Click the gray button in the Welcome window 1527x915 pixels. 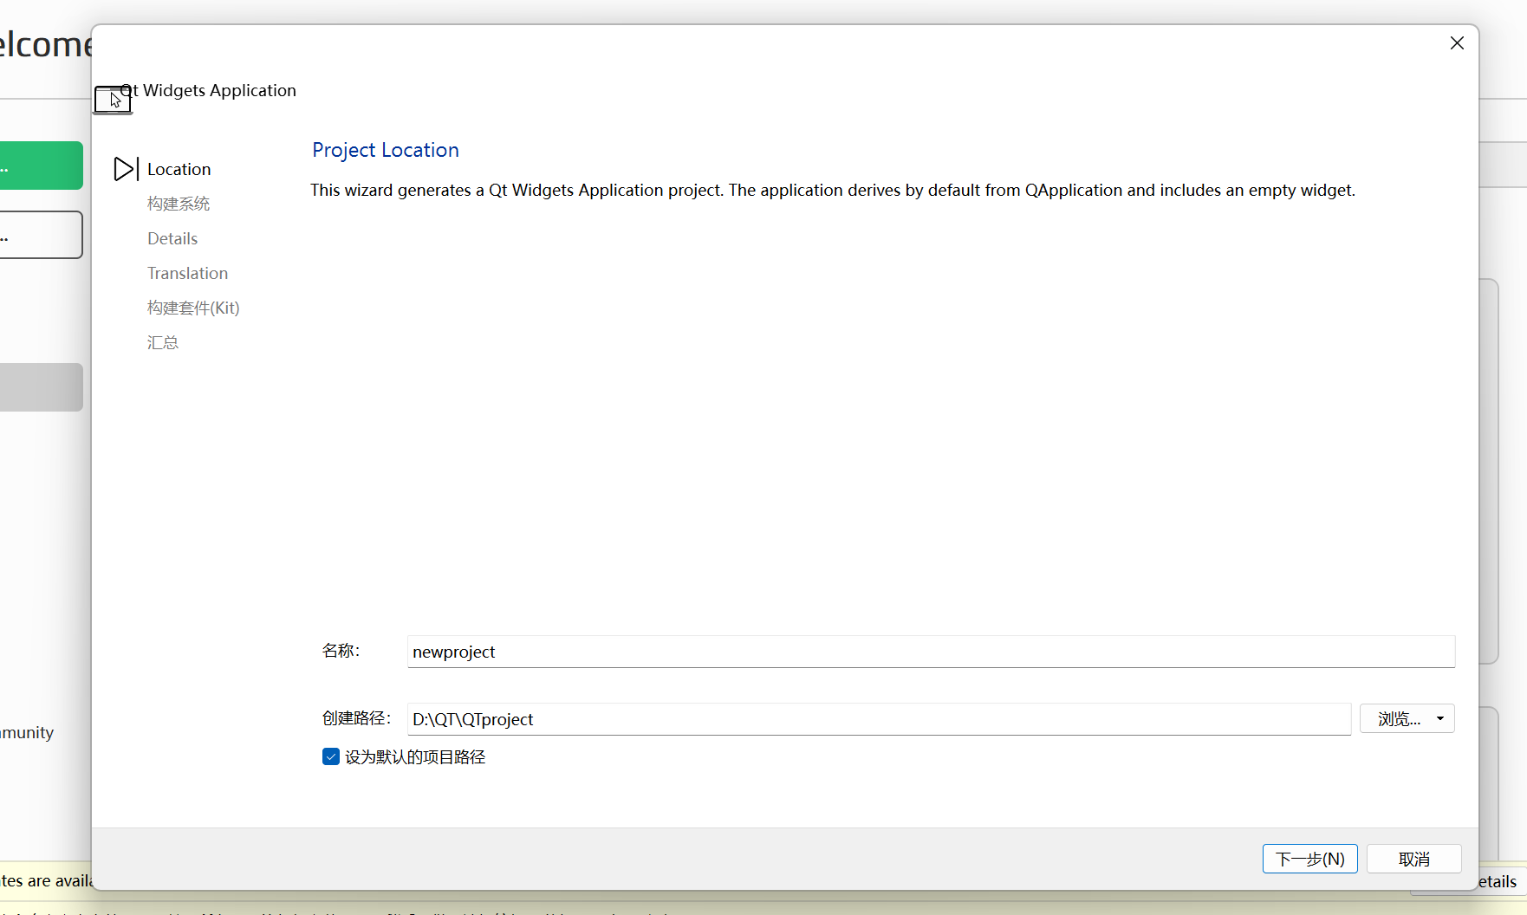point(42,387)
